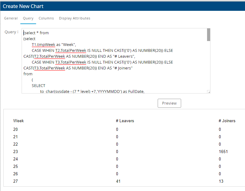Click the Week column header
This screenshot has width=245, height=191.
pos(19,121)
